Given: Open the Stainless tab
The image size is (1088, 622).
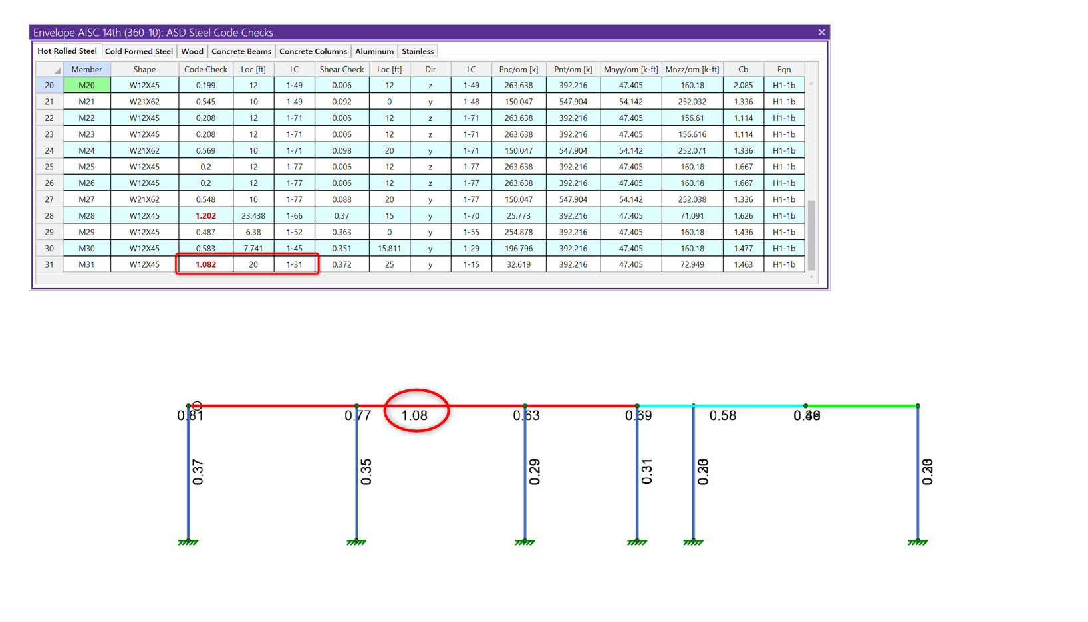Looking at the screenshot, I should click(418, 51).
